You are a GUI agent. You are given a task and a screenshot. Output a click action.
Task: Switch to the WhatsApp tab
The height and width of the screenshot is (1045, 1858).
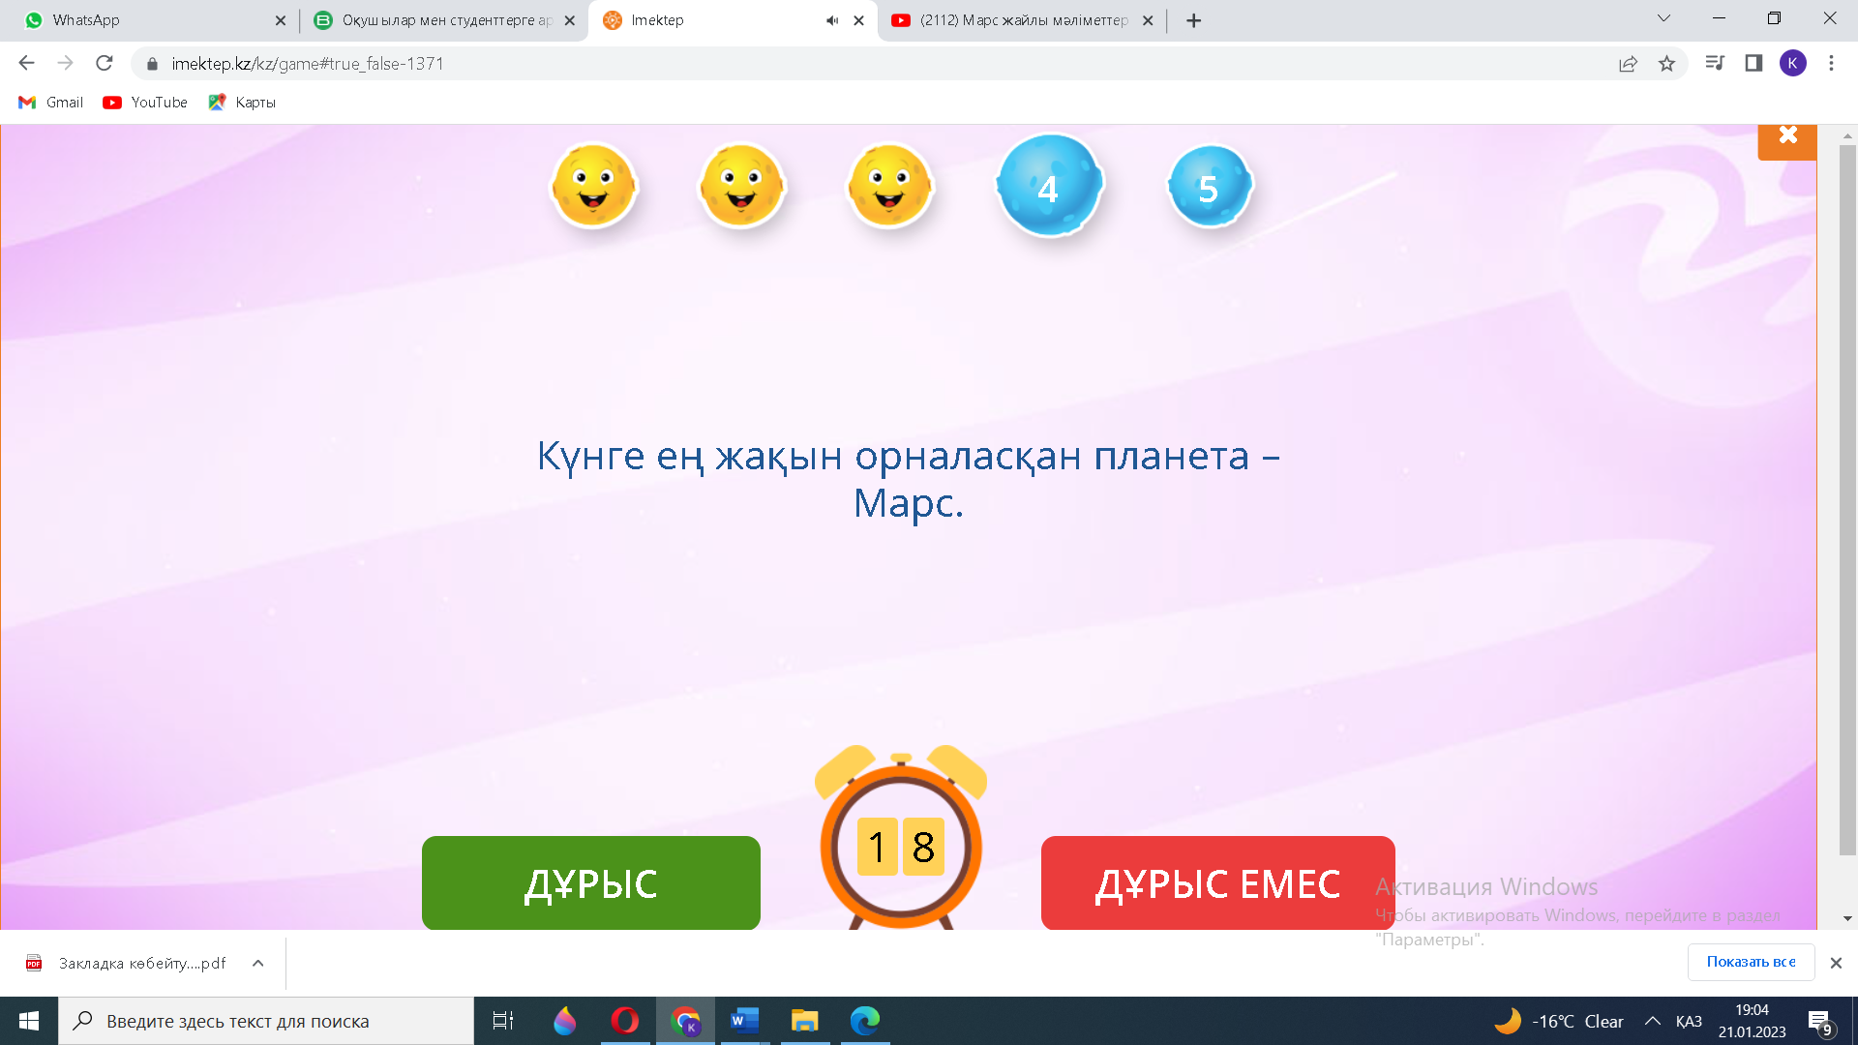(x=145, y=20)
